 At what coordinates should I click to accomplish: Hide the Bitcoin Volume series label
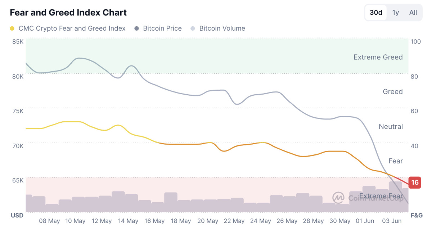click(x=222, y=28)
